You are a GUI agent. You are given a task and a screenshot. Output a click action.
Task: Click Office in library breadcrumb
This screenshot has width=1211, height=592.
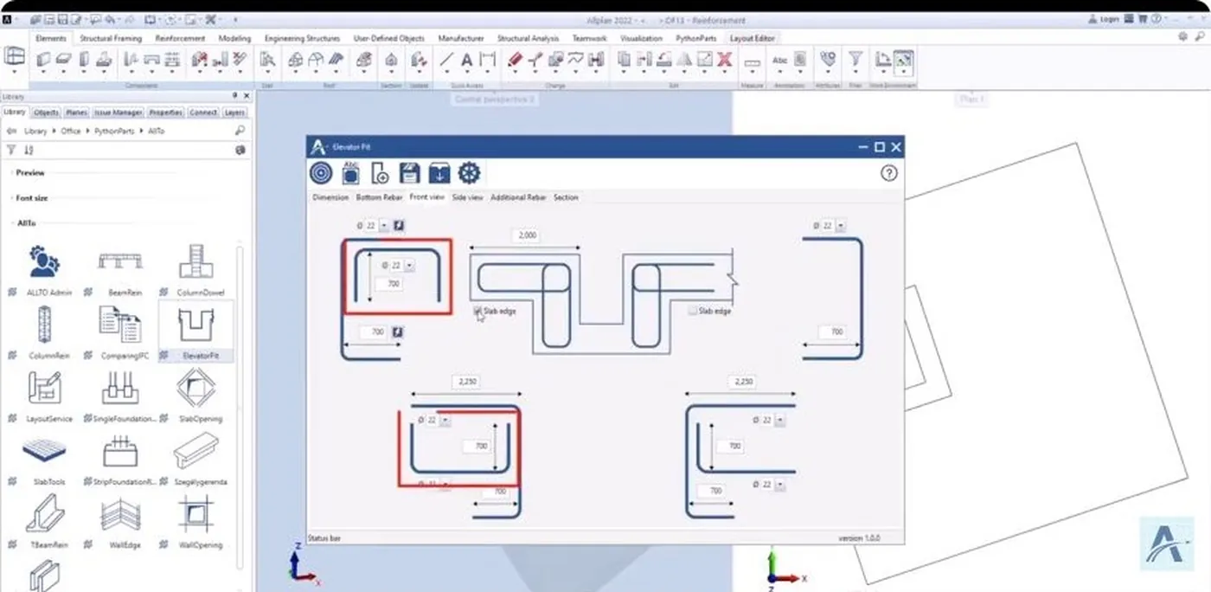pos(71,131)
